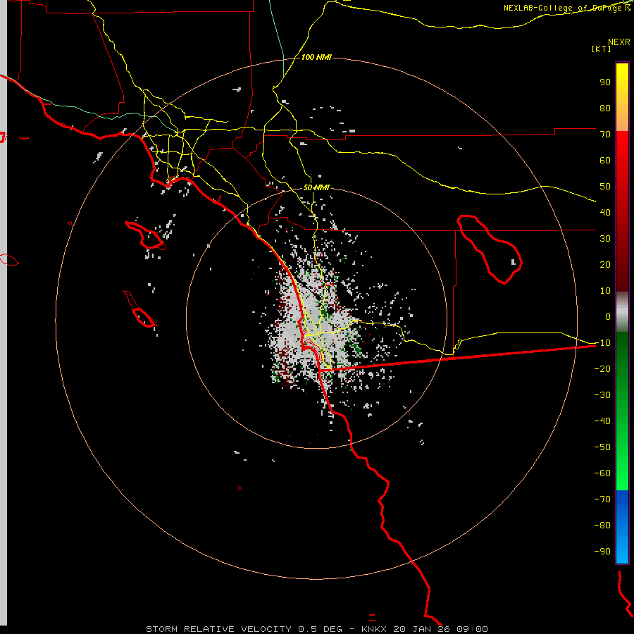Screen dimensions: 634x634
Task: Select the positive 30 knot scale label
Action: [x=605, y=239]
